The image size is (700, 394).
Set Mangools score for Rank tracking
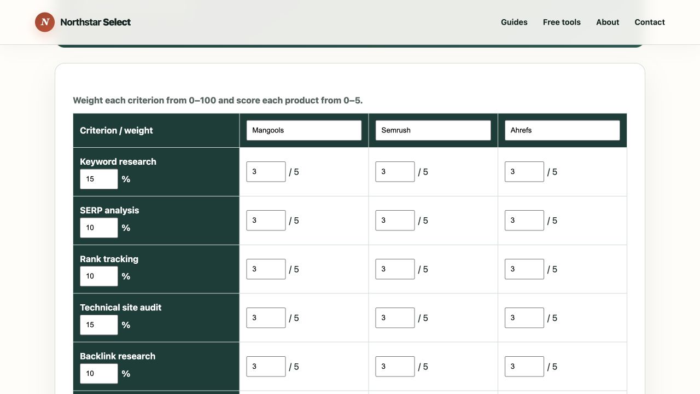coord(266,269)
